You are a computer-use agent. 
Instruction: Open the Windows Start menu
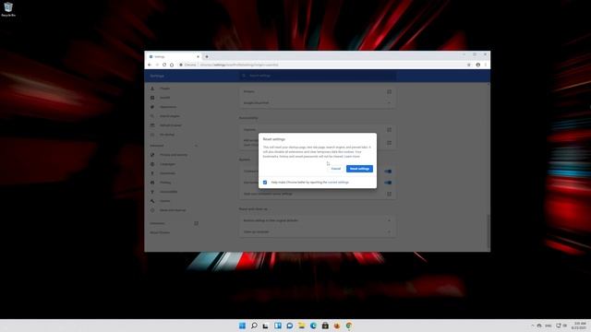tap(242, 326)
